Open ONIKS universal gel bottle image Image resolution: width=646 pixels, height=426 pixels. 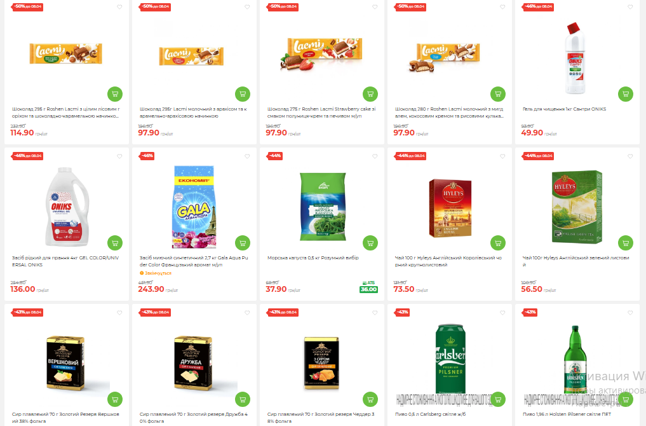tap(66, 206)
